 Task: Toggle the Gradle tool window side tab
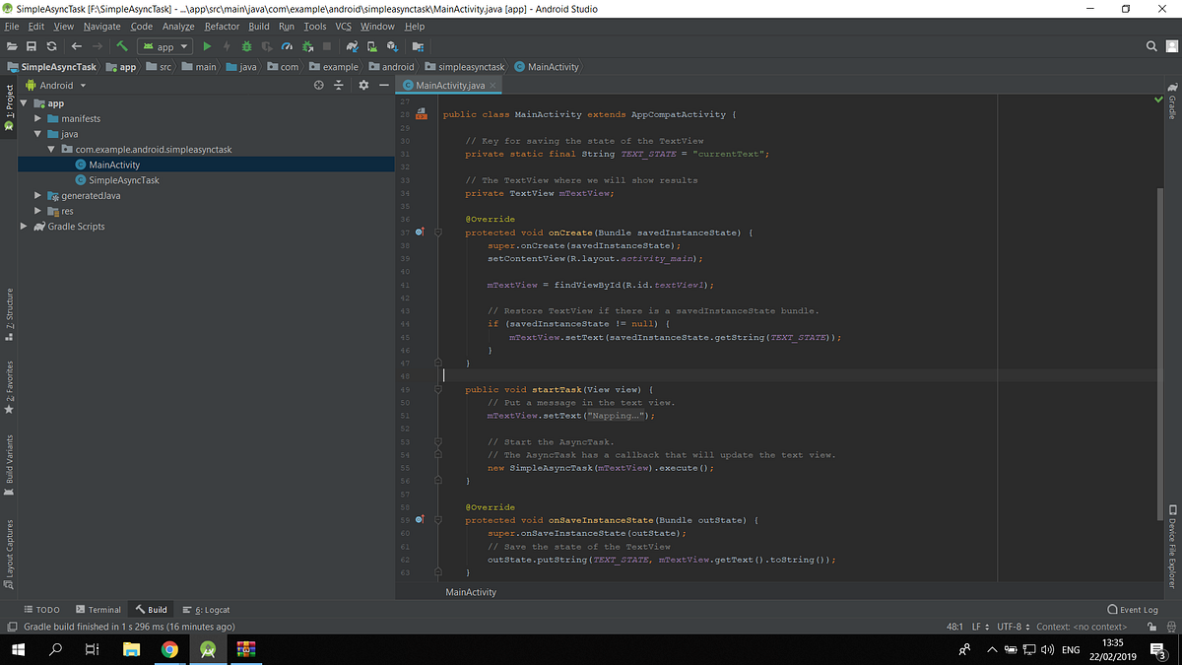click(x=1172, y=106)
